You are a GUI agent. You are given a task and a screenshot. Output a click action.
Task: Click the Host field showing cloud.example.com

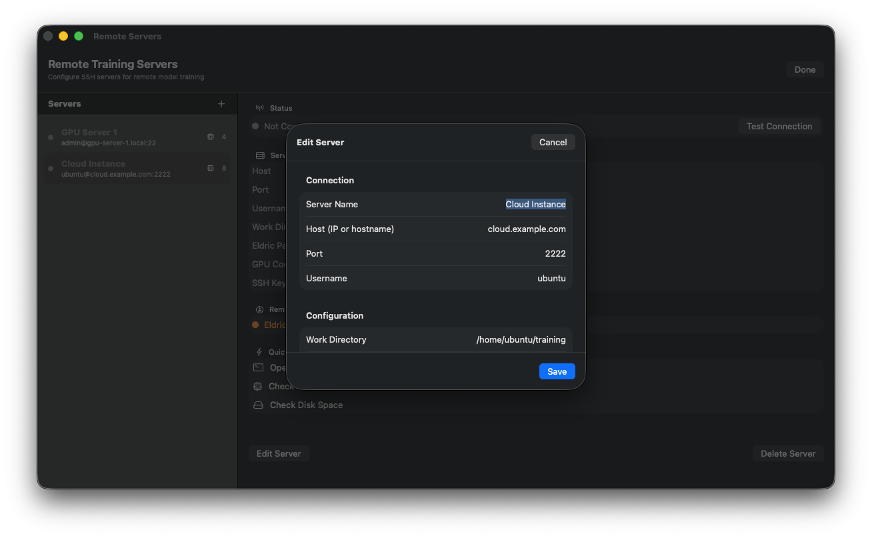526,229
